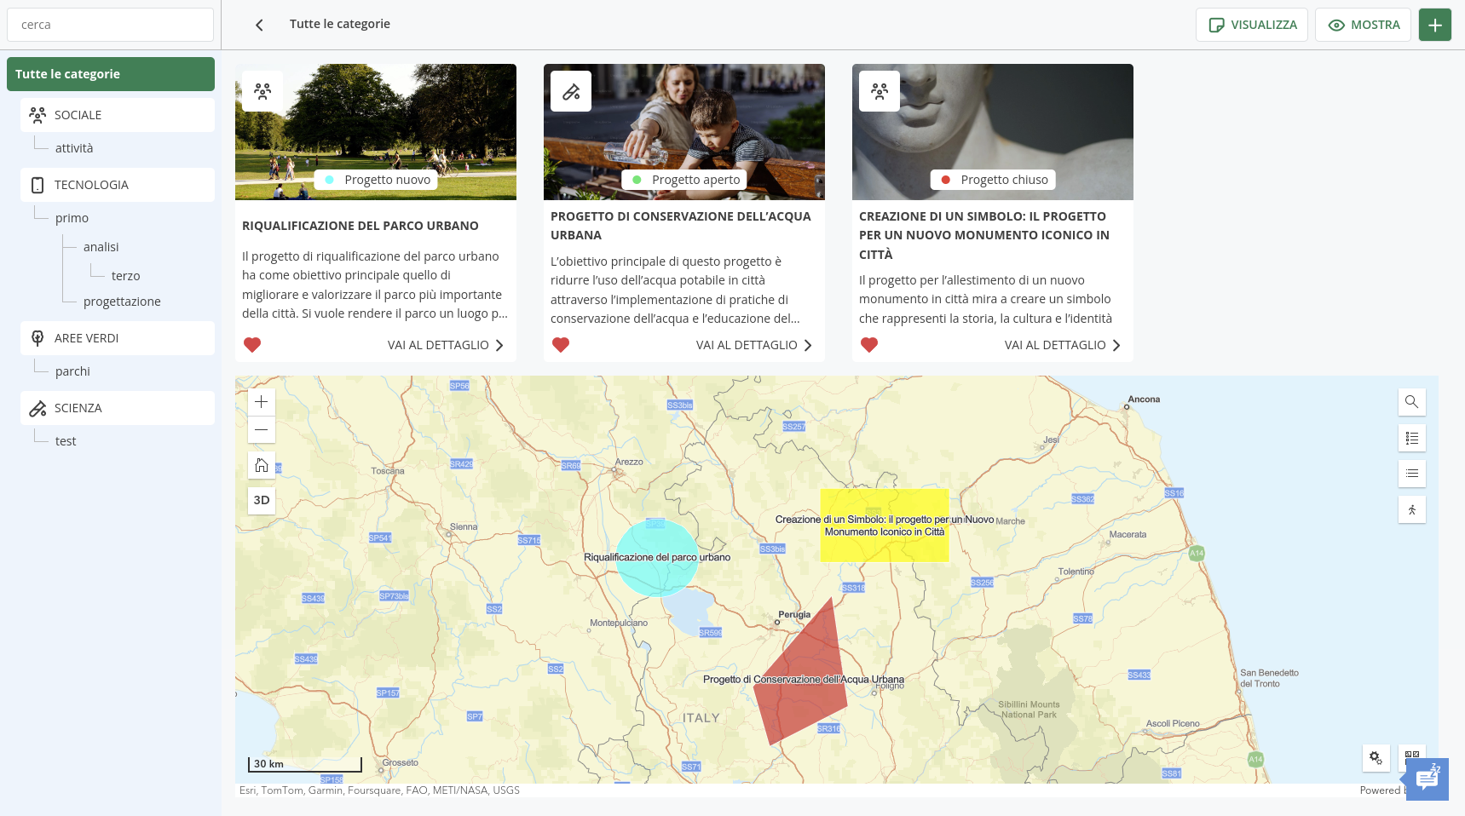The height and width of the screenshot is (816, 1465).
Task: Select the analisi subcategory in tree
Action: (x=101, y=247)
